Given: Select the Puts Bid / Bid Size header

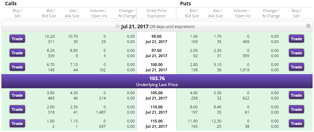Looking at the screenshot, I should tap(192, 13).
